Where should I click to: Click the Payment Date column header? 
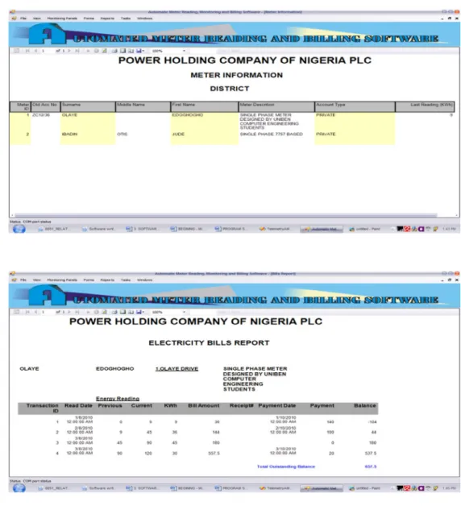277,406
